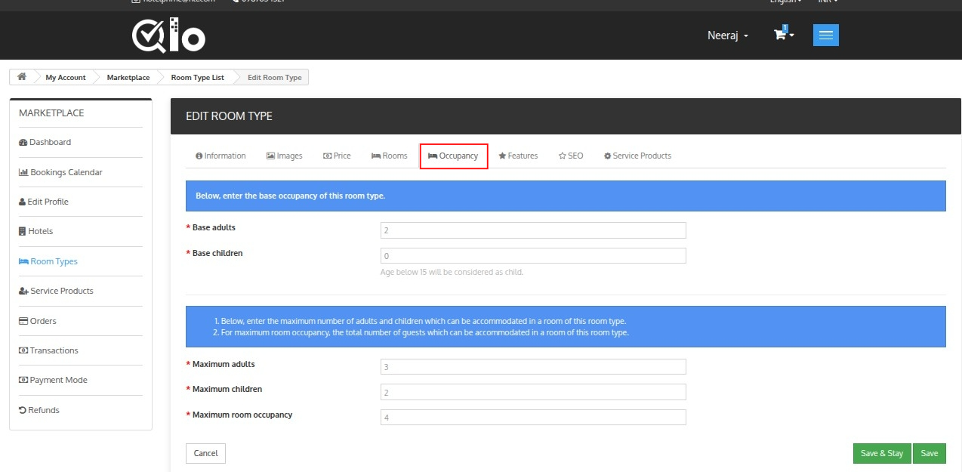
Task: Click the Base adults label
Action: click(215, 227)
